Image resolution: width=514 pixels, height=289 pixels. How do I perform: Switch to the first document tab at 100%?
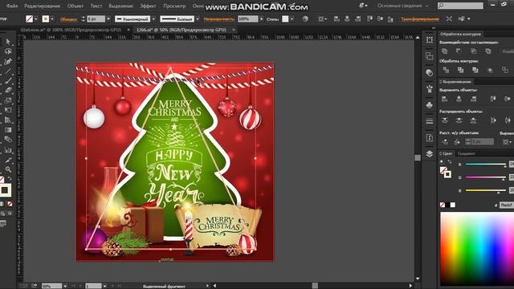click(71, 30)
